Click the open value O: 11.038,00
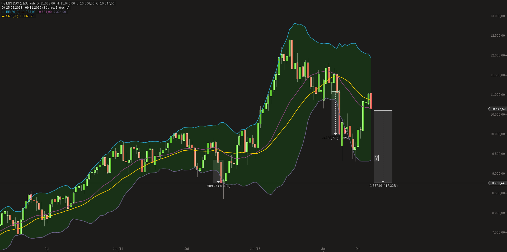The image size is (507, 252). pos(46,3)
